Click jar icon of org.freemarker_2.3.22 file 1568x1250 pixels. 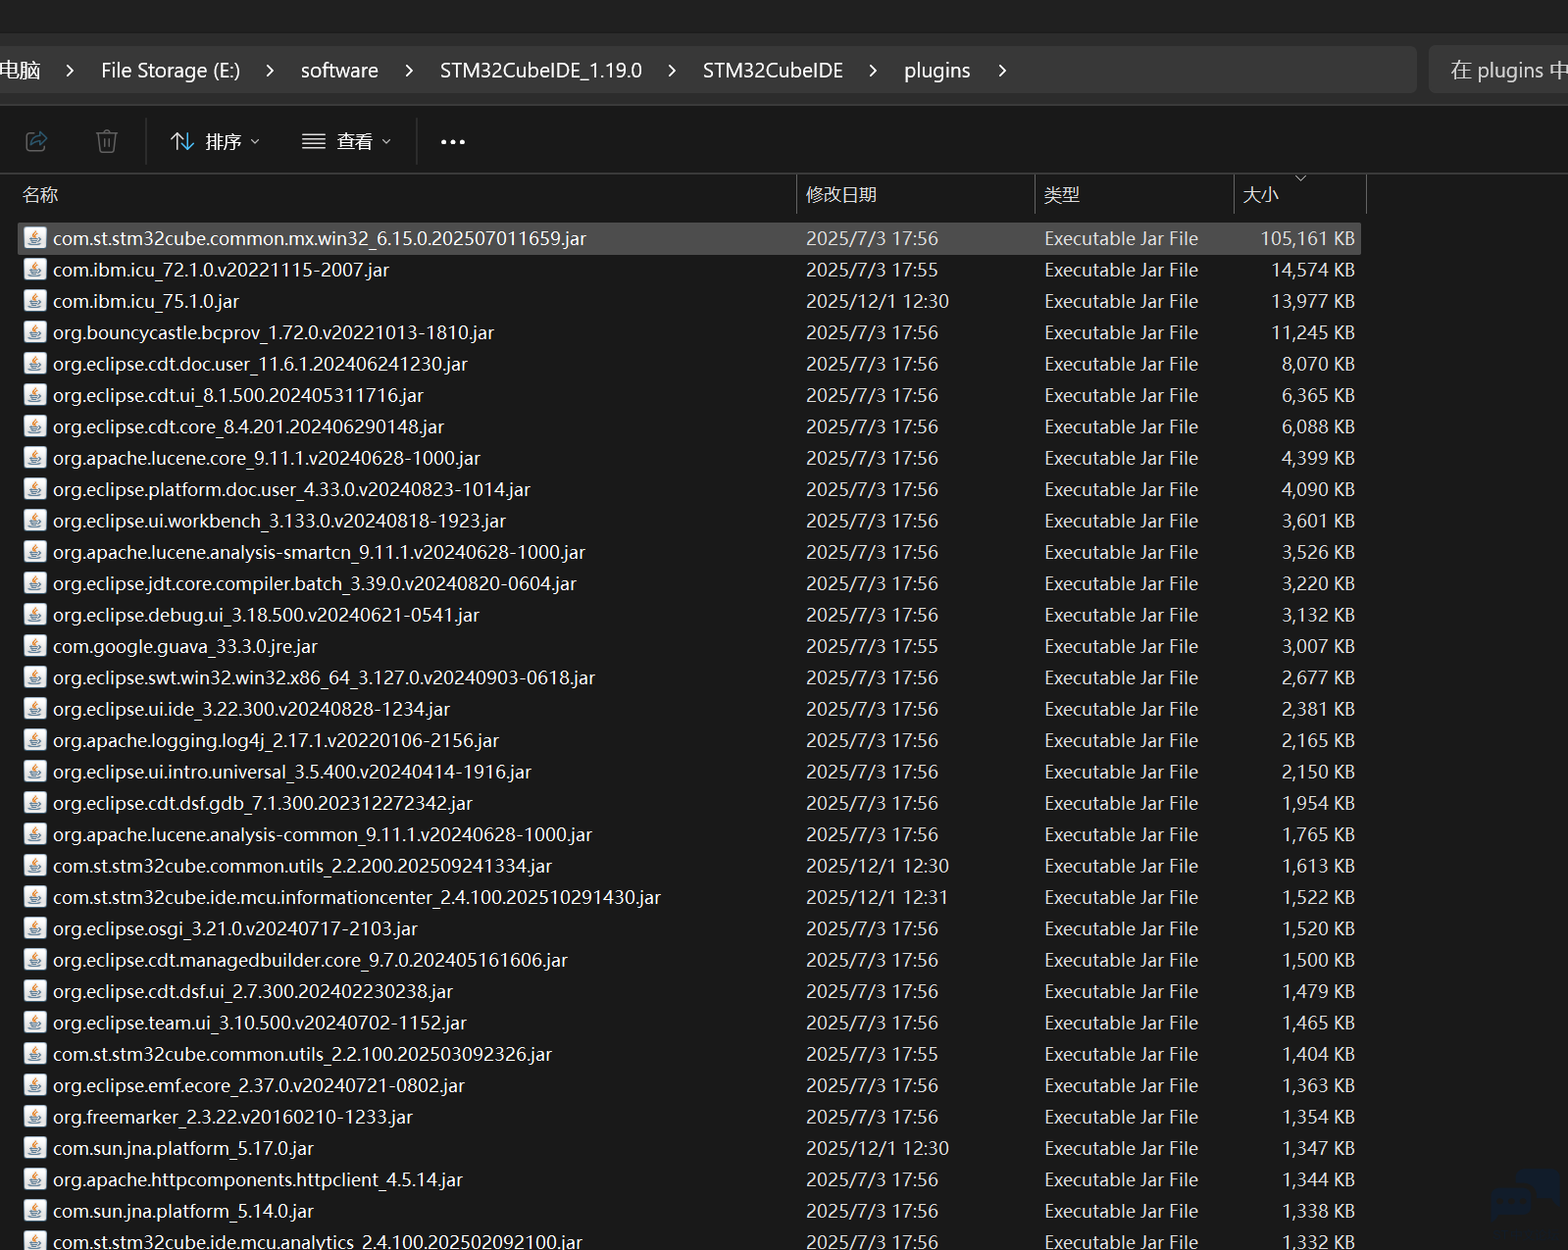(35, 1117)
